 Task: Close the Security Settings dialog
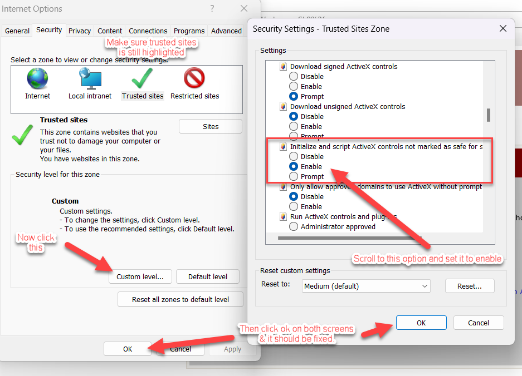click(503, 28)
